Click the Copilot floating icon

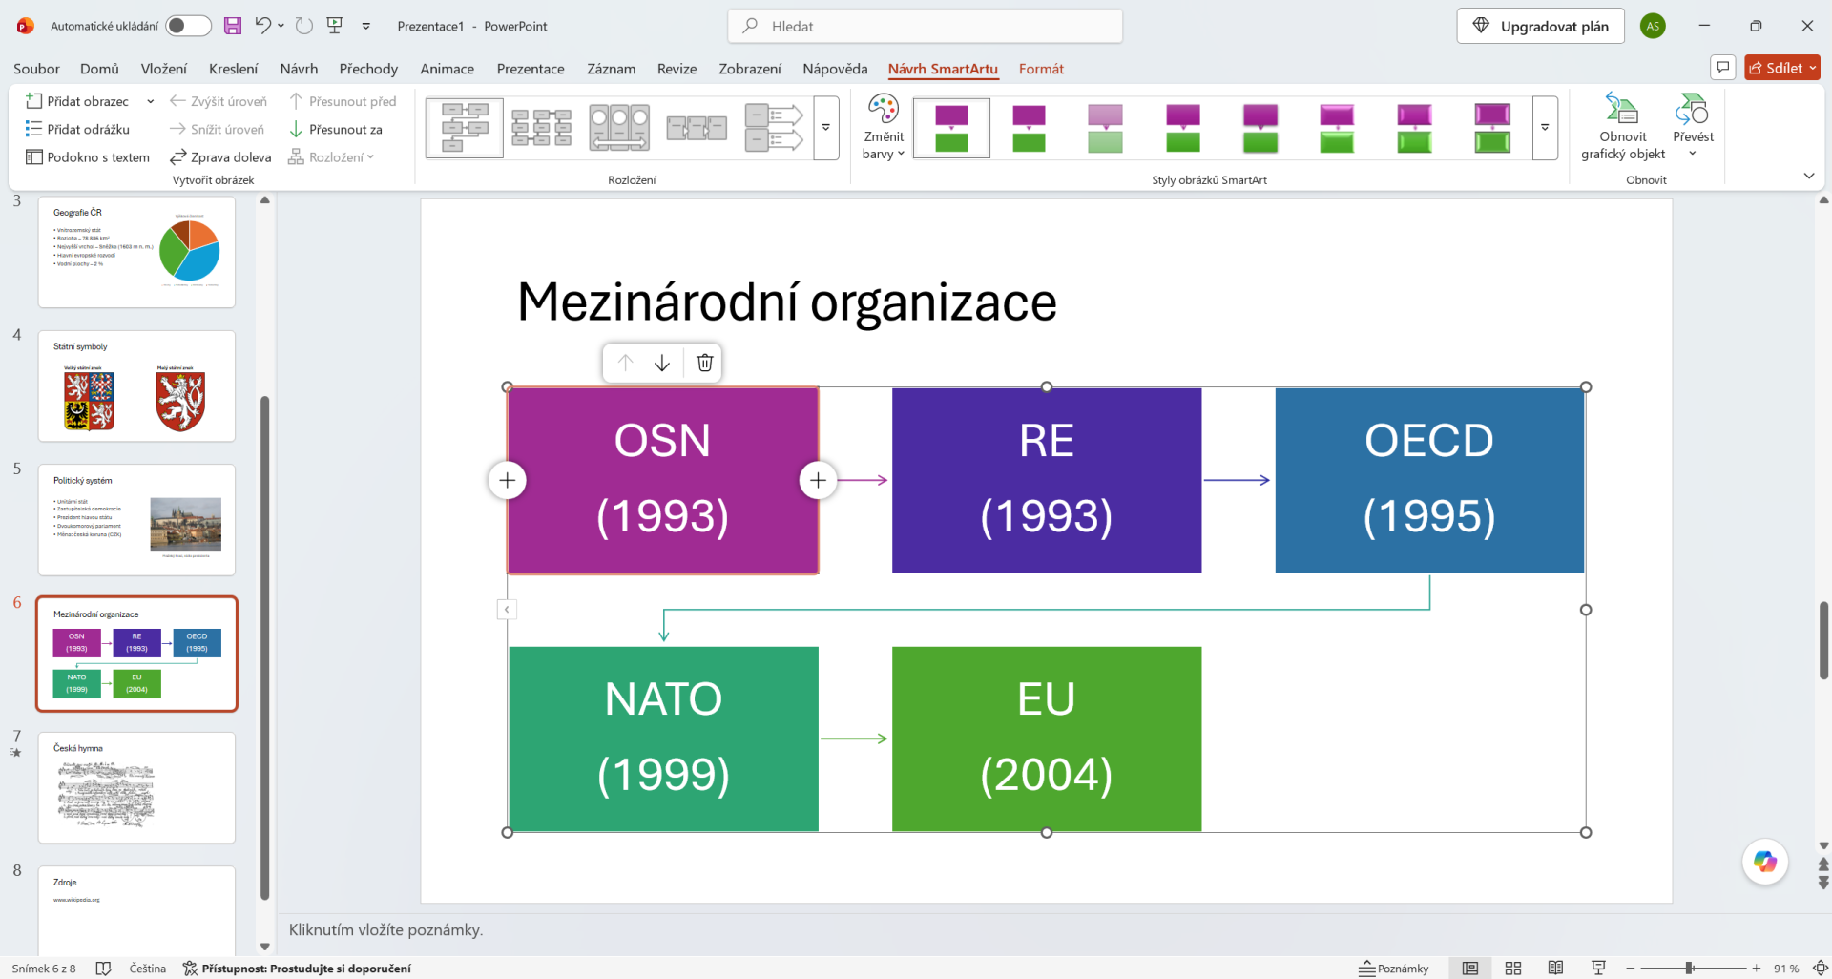point(1765,862)
